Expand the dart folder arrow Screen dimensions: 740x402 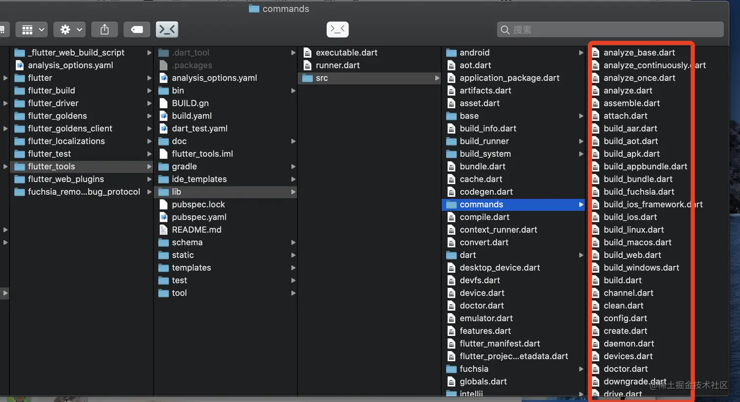point(581,255)
